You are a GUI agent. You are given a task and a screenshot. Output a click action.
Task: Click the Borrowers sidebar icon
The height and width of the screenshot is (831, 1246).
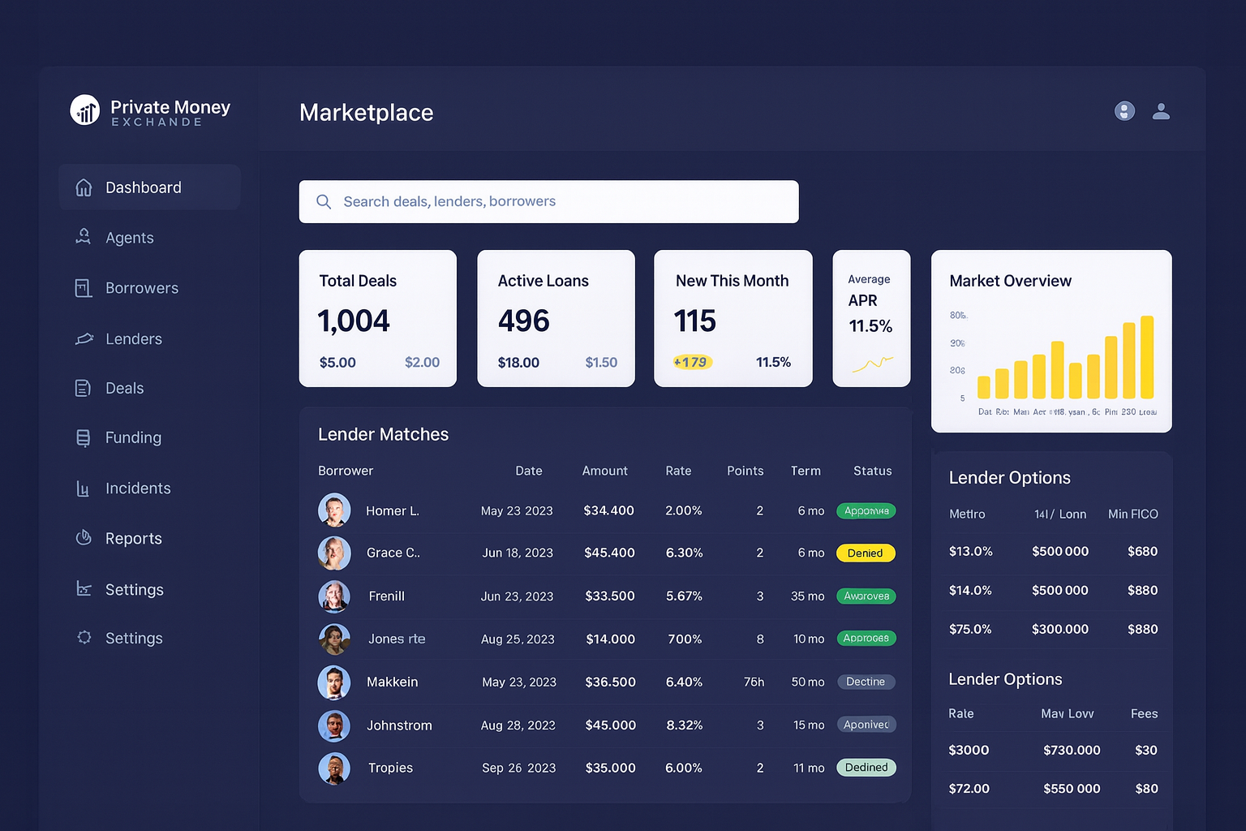[x=84, y=288]
